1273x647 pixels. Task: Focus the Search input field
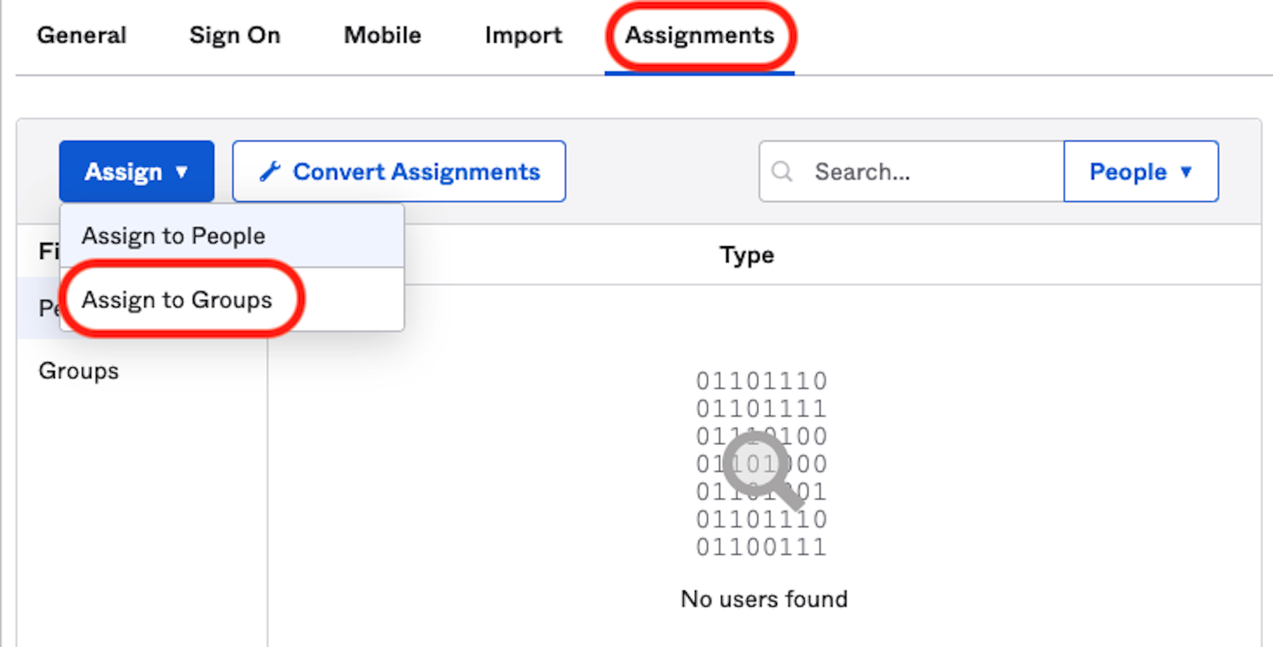click(928, 172)
